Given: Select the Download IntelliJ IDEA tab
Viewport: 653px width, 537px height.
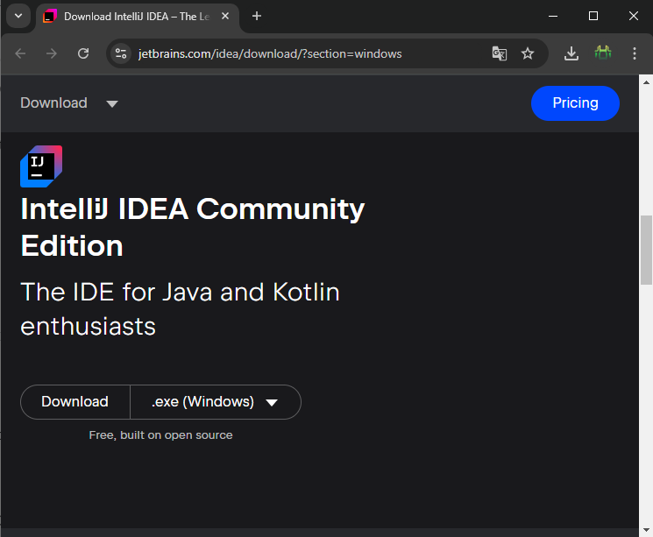Looking at the screenshot, I should click(x=138, y=17).
